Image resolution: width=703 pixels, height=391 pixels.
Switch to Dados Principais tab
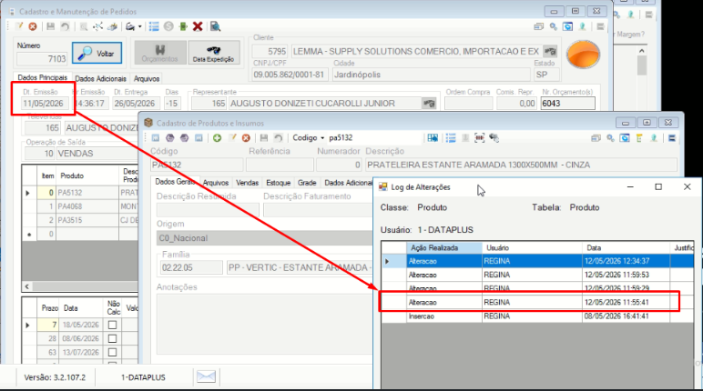(42, 77)
